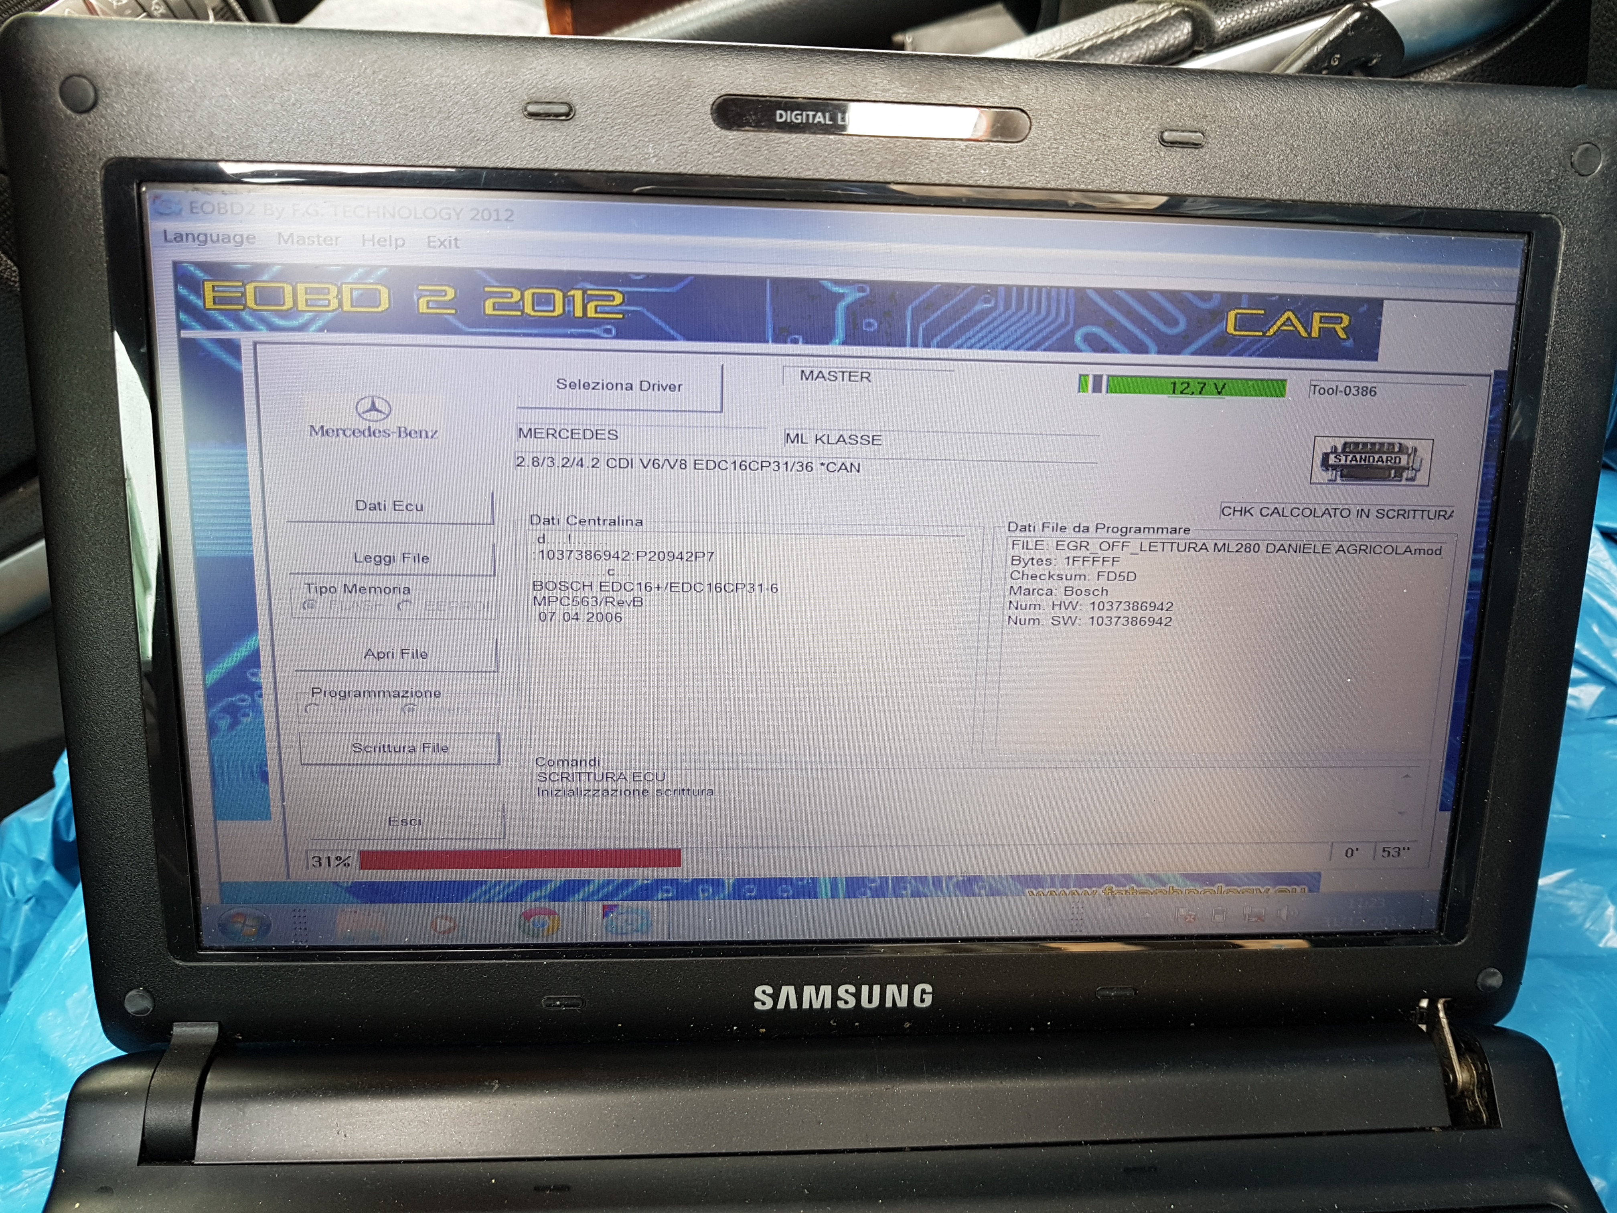
Task: Click the 31% progress percentage
Action: coord(331,861)
